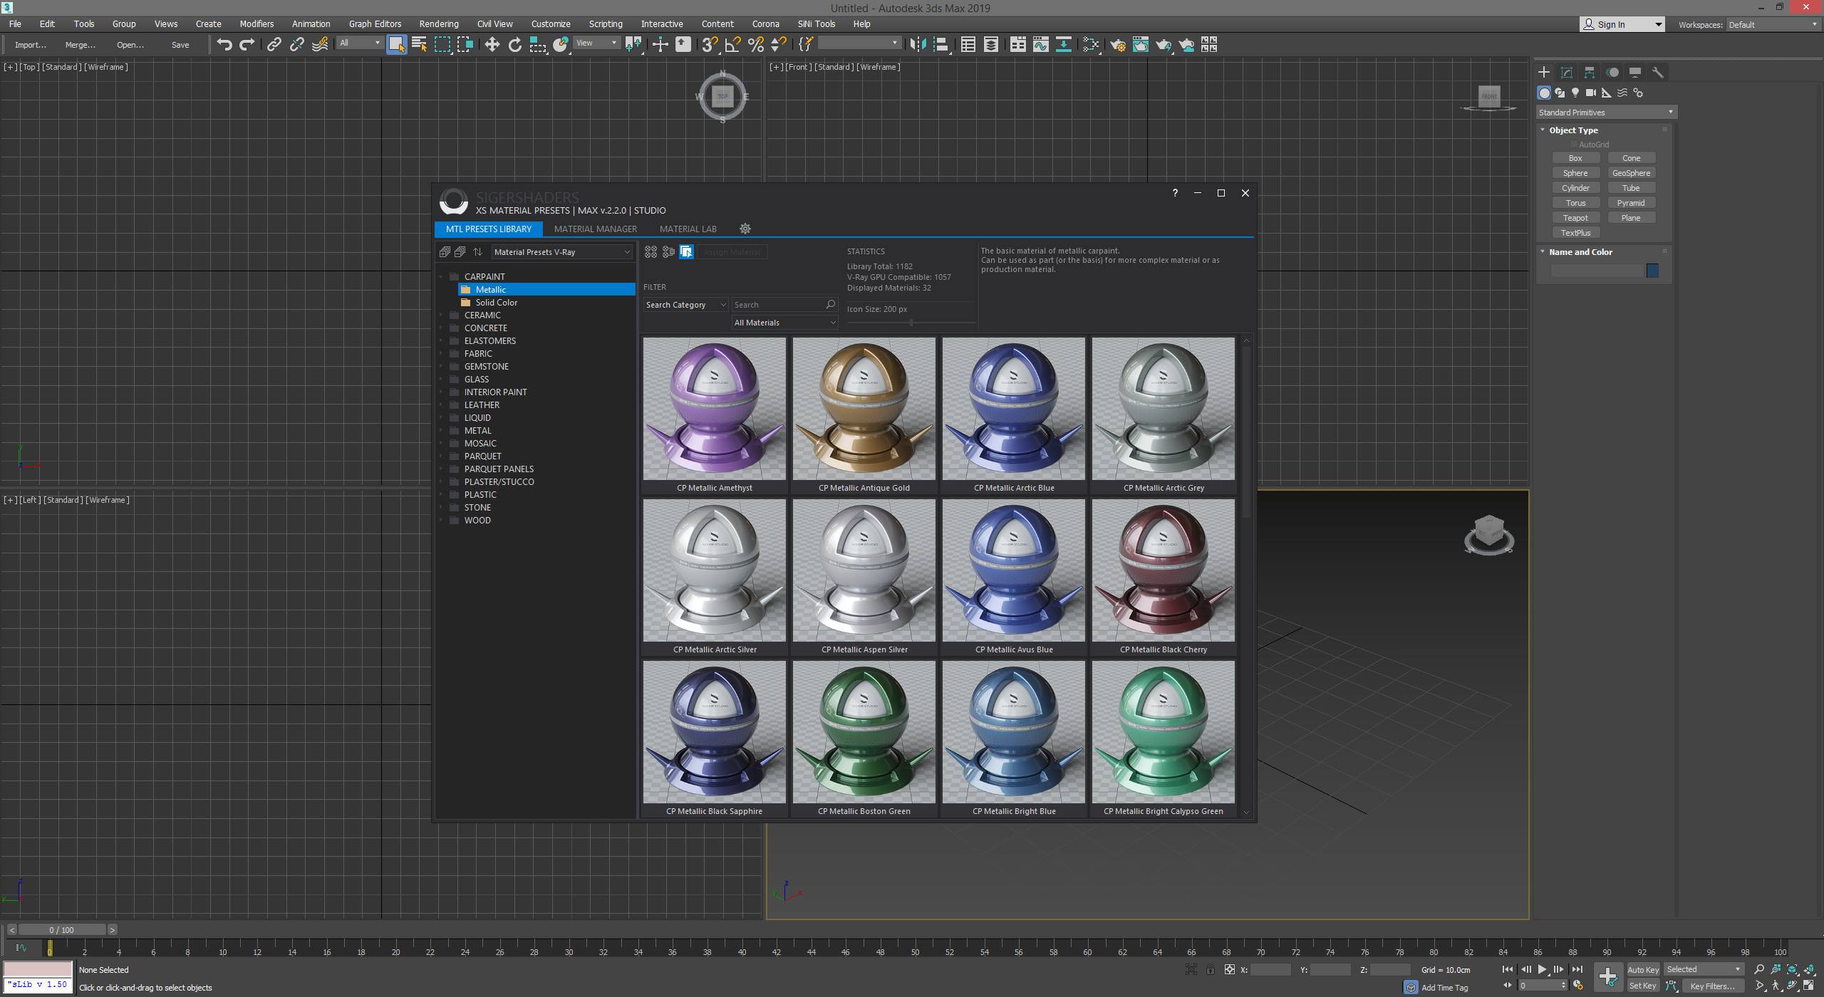Select the Bind to Space Warp tool
Screen dimensions: 1824x997
pos(320,45)
